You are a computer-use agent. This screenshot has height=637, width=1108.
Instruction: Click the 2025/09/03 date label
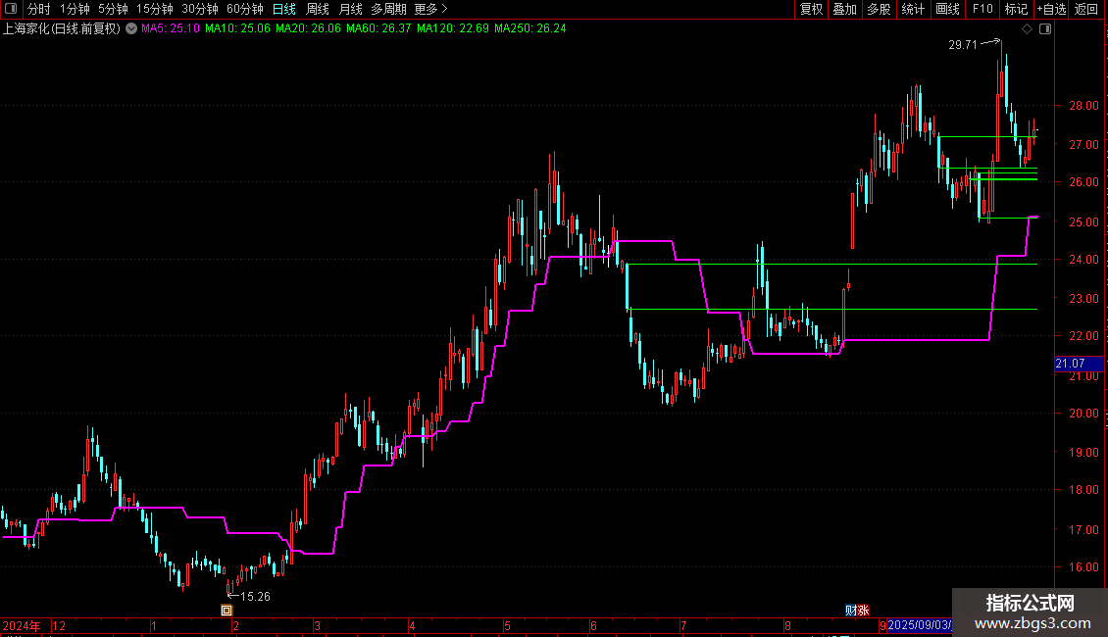pyautogui.click(x=920, y=625)
